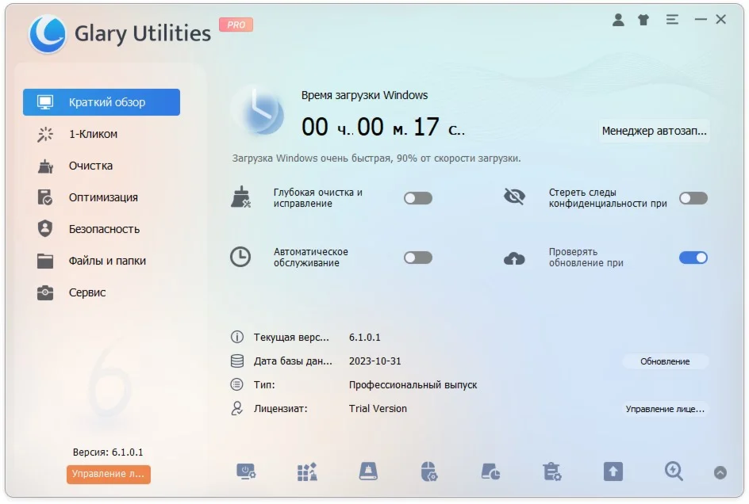The width and height of the screenshot is (749, 504).
Task: Open the clipboard gear registry icon in the bottom bar
Action: [x=551, y=472]
